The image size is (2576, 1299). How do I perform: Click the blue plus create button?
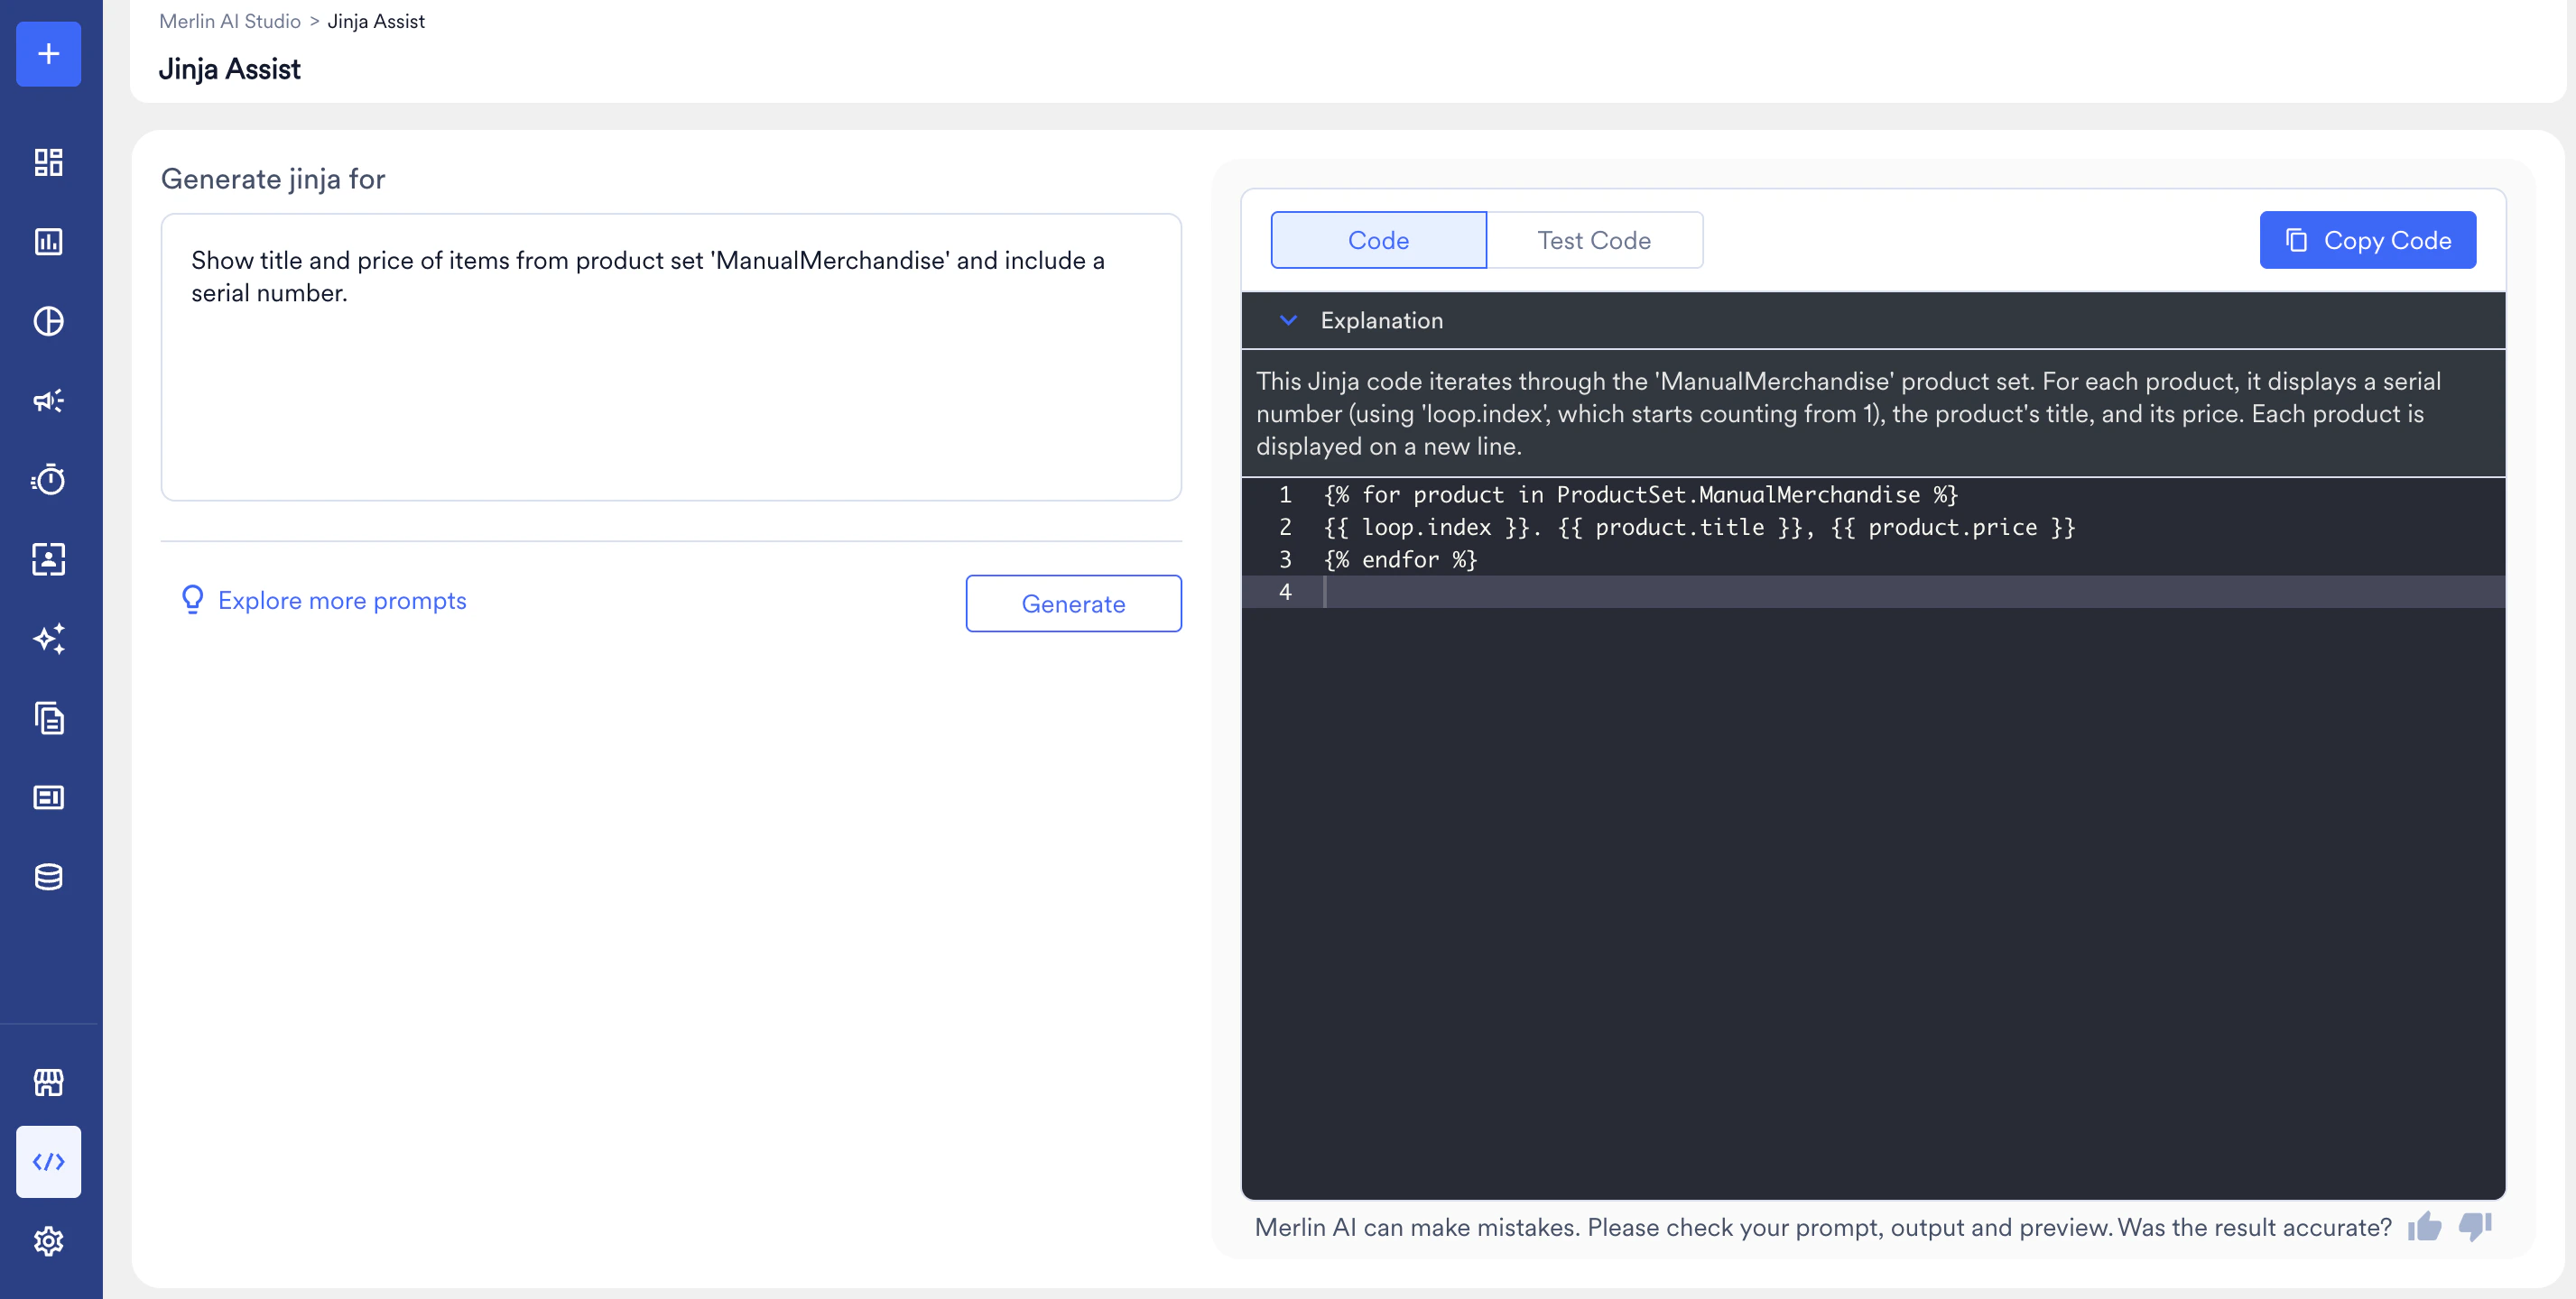[48, 54]
